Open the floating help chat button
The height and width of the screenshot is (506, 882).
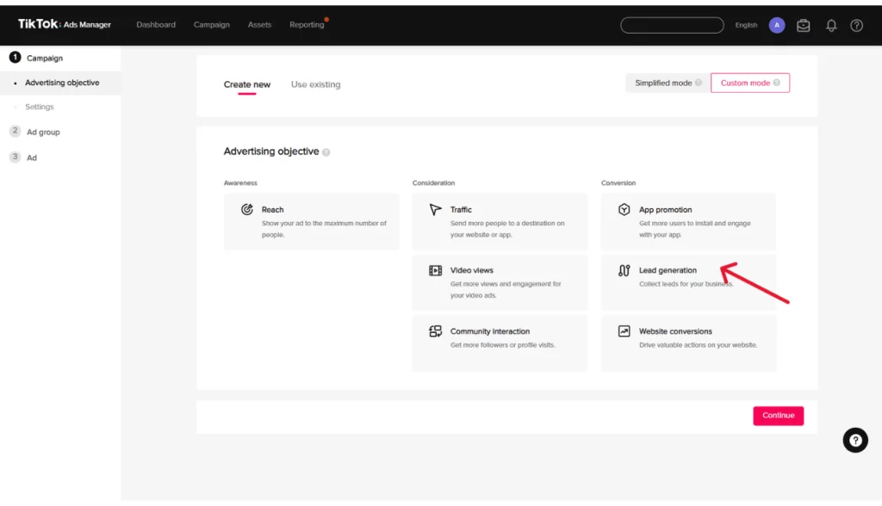coord(855,441)
